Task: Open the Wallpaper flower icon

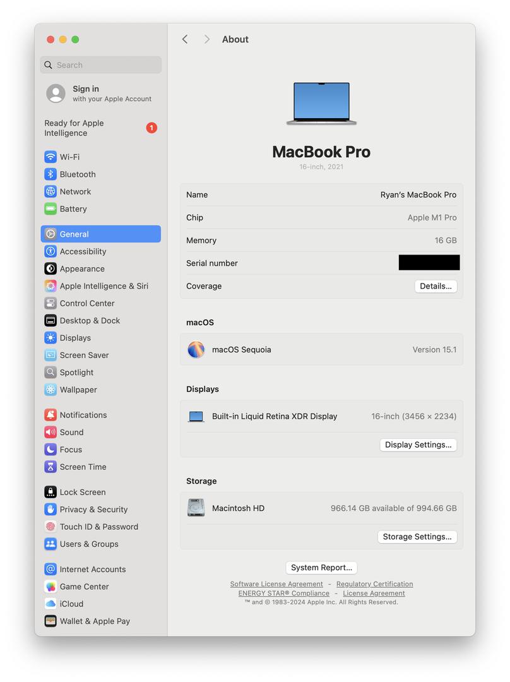Action: pos(50,390)
